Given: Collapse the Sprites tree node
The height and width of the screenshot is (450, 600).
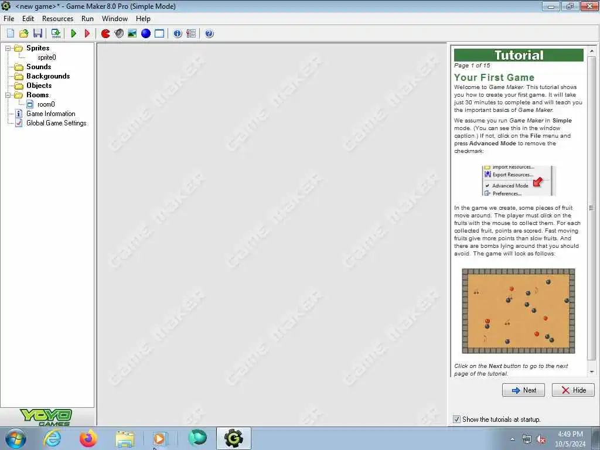Looking at the screenshot, I should point(8,48).
